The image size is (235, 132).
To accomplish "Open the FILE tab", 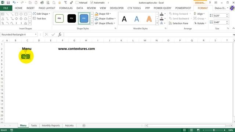I will [6, 8].
